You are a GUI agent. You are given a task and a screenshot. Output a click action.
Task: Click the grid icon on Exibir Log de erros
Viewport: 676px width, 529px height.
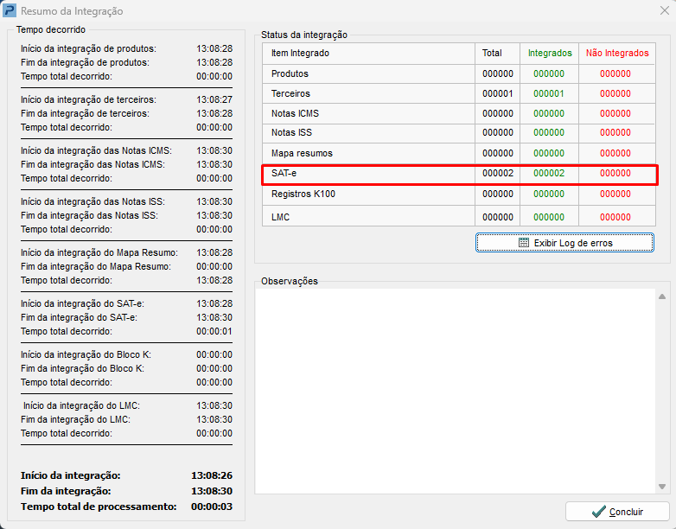(524, 243)
